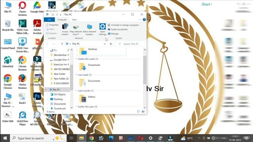Open Control Panel desktop shortcut
The image size is (253, 142).
[x=8, y=44]
